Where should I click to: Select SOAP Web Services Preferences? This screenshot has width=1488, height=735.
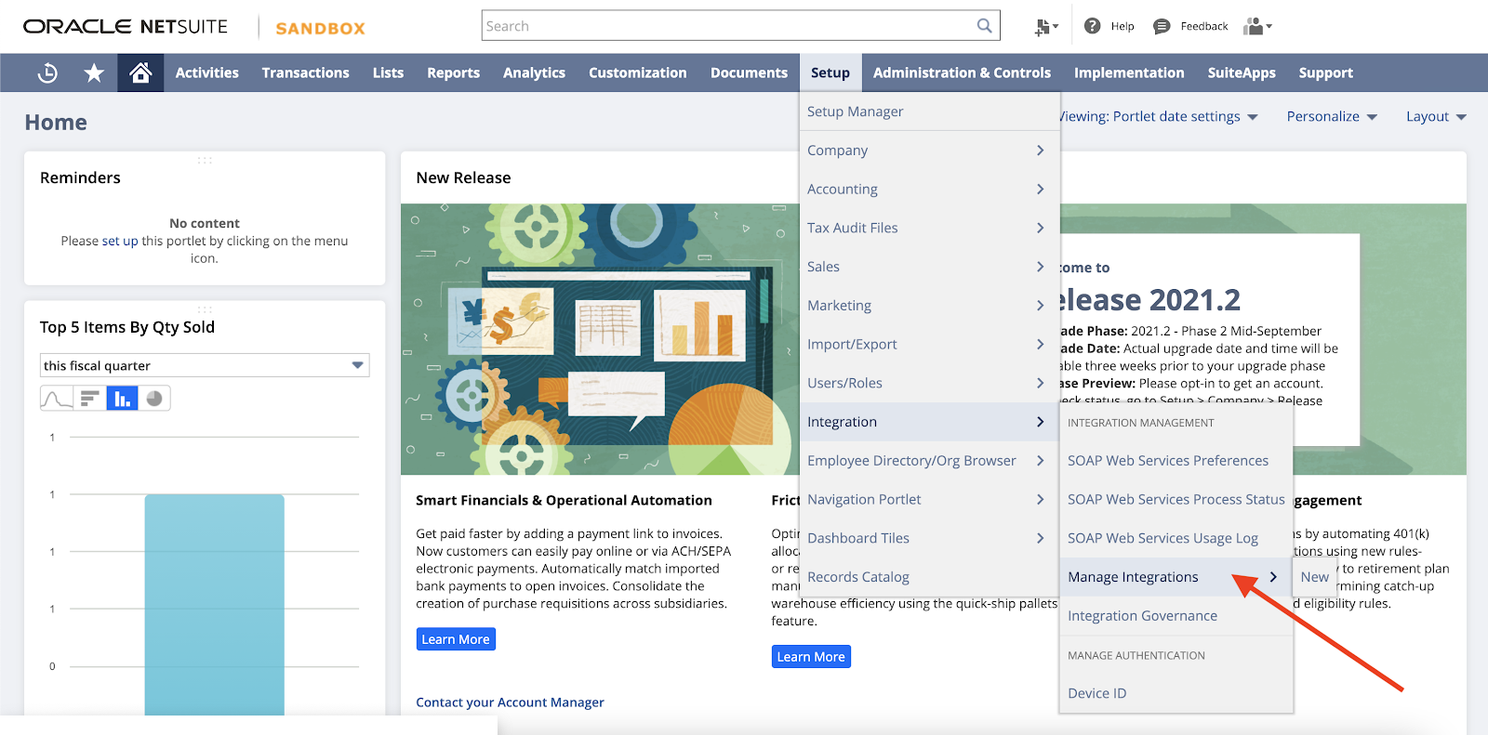[1167, 461]
